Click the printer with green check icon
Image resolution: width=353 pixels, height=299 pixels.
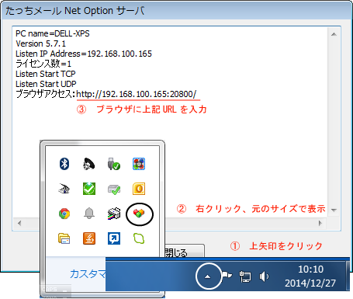[114, 189]
